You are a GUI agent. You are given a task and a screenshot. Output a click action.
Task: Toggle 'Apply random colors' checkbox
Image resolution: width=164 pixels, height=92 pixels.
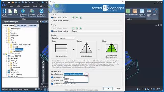pyautogui.click(x=52, y=77)
